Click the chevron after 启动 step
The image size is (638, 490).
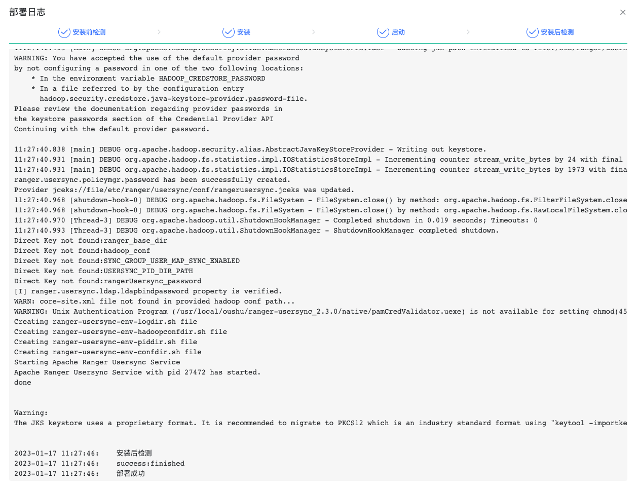468,32
